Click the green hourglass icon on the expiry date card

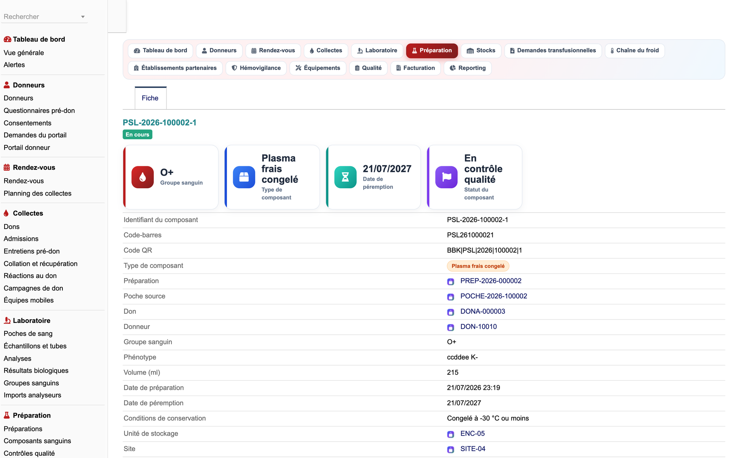(x=345, y=177)
